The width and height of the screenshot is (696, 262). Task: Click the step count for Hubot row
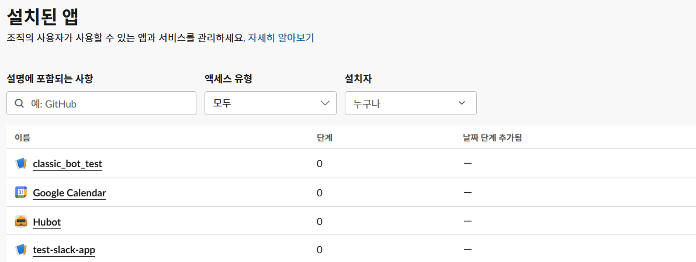click(319, 222)
